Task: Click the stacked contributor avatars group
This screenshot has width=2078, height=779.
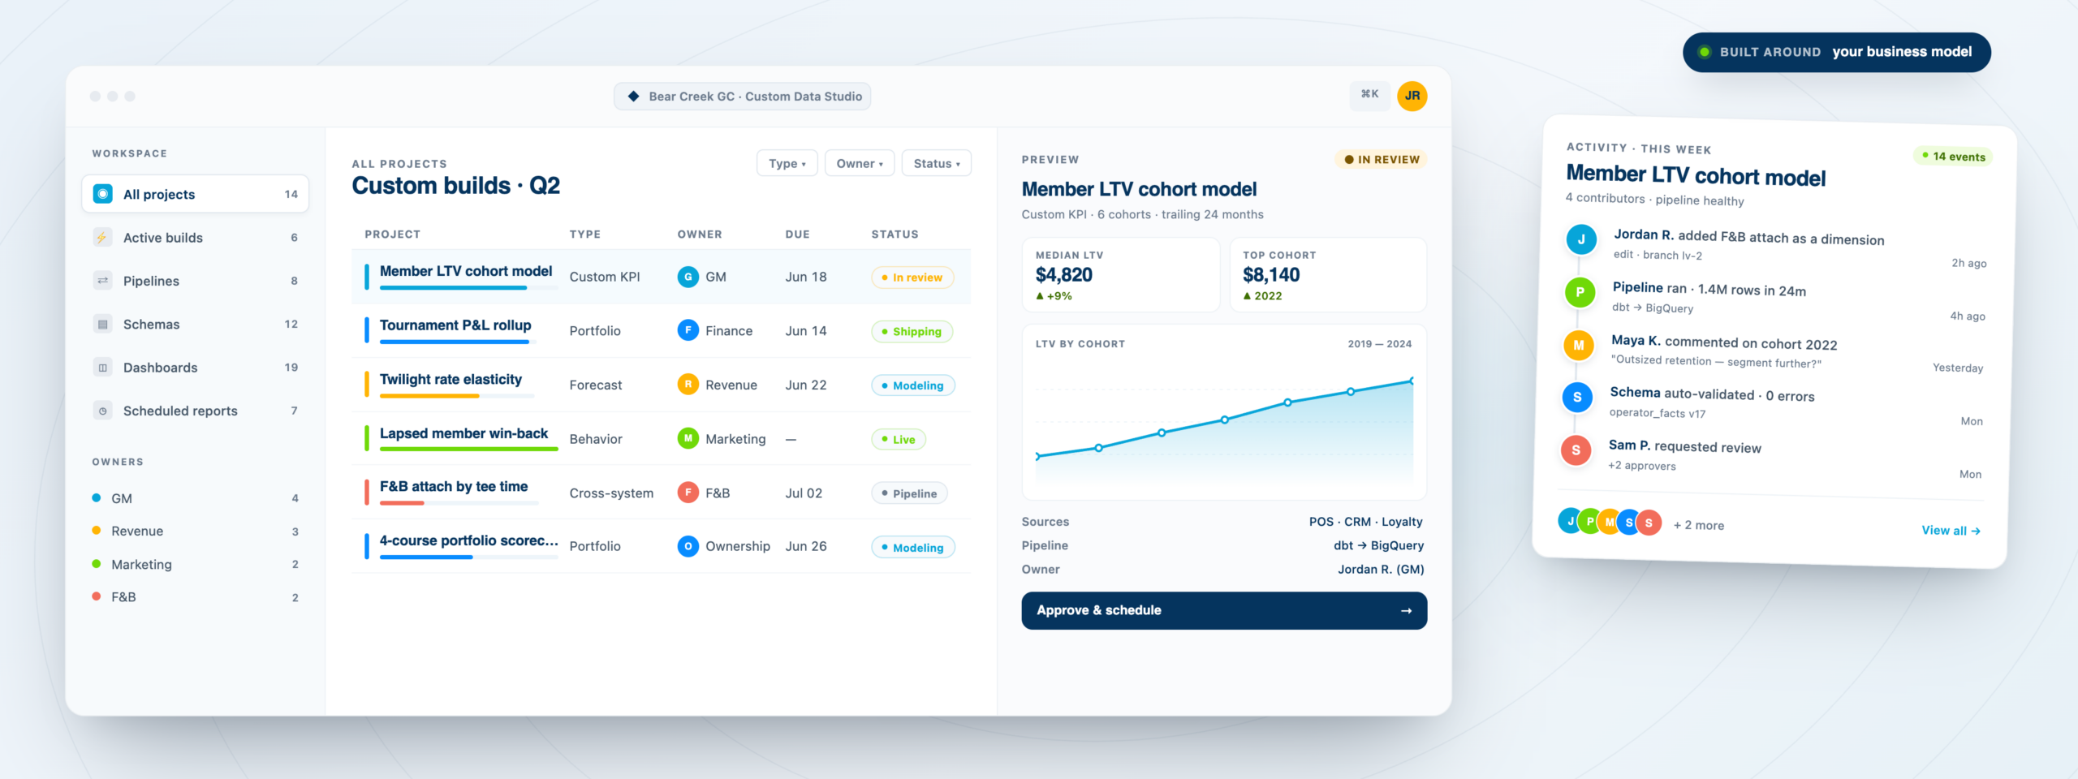Action: (1610, 522)
